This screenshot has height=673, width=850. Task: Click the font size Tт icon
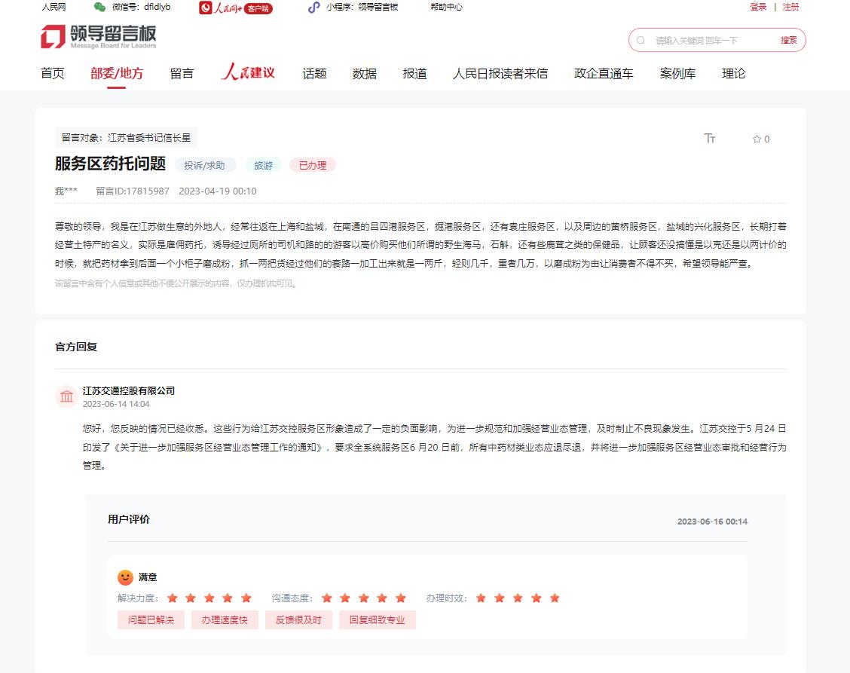click(x=710, y=139)
